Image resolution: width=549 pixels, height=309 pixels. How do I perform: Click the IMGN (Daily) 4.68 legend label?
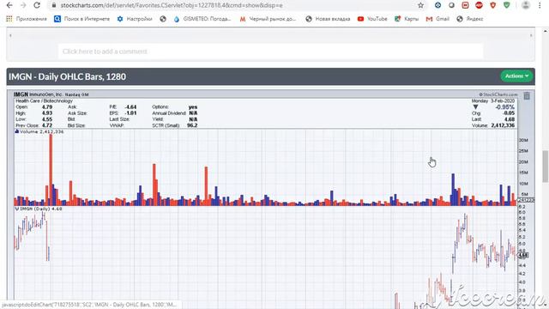coord(39,209)
